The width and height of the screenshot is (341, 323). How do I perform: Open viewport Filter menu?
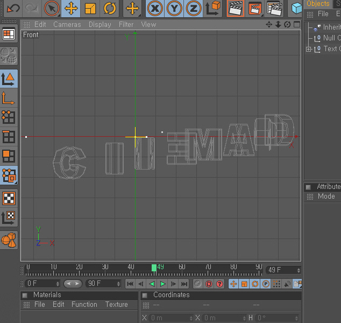coord(126,24)
